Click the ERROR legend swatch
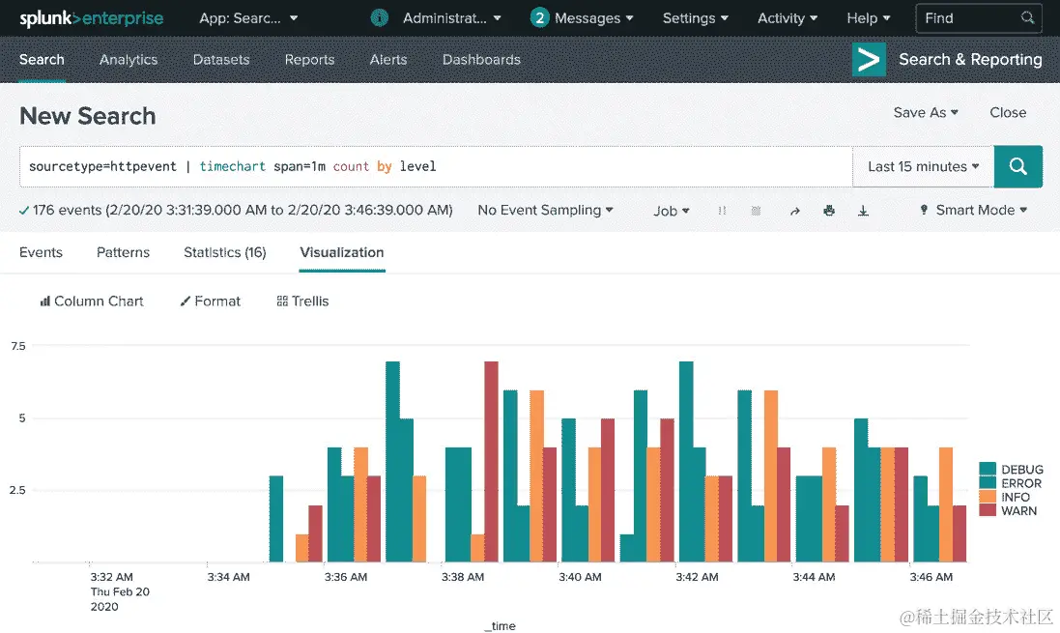This screenshot has height=633, width=1060. pos(987,483)
